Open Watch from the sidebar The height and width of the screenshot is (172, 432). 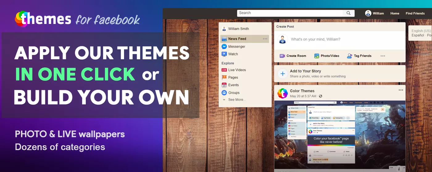(x=233, y=54)
